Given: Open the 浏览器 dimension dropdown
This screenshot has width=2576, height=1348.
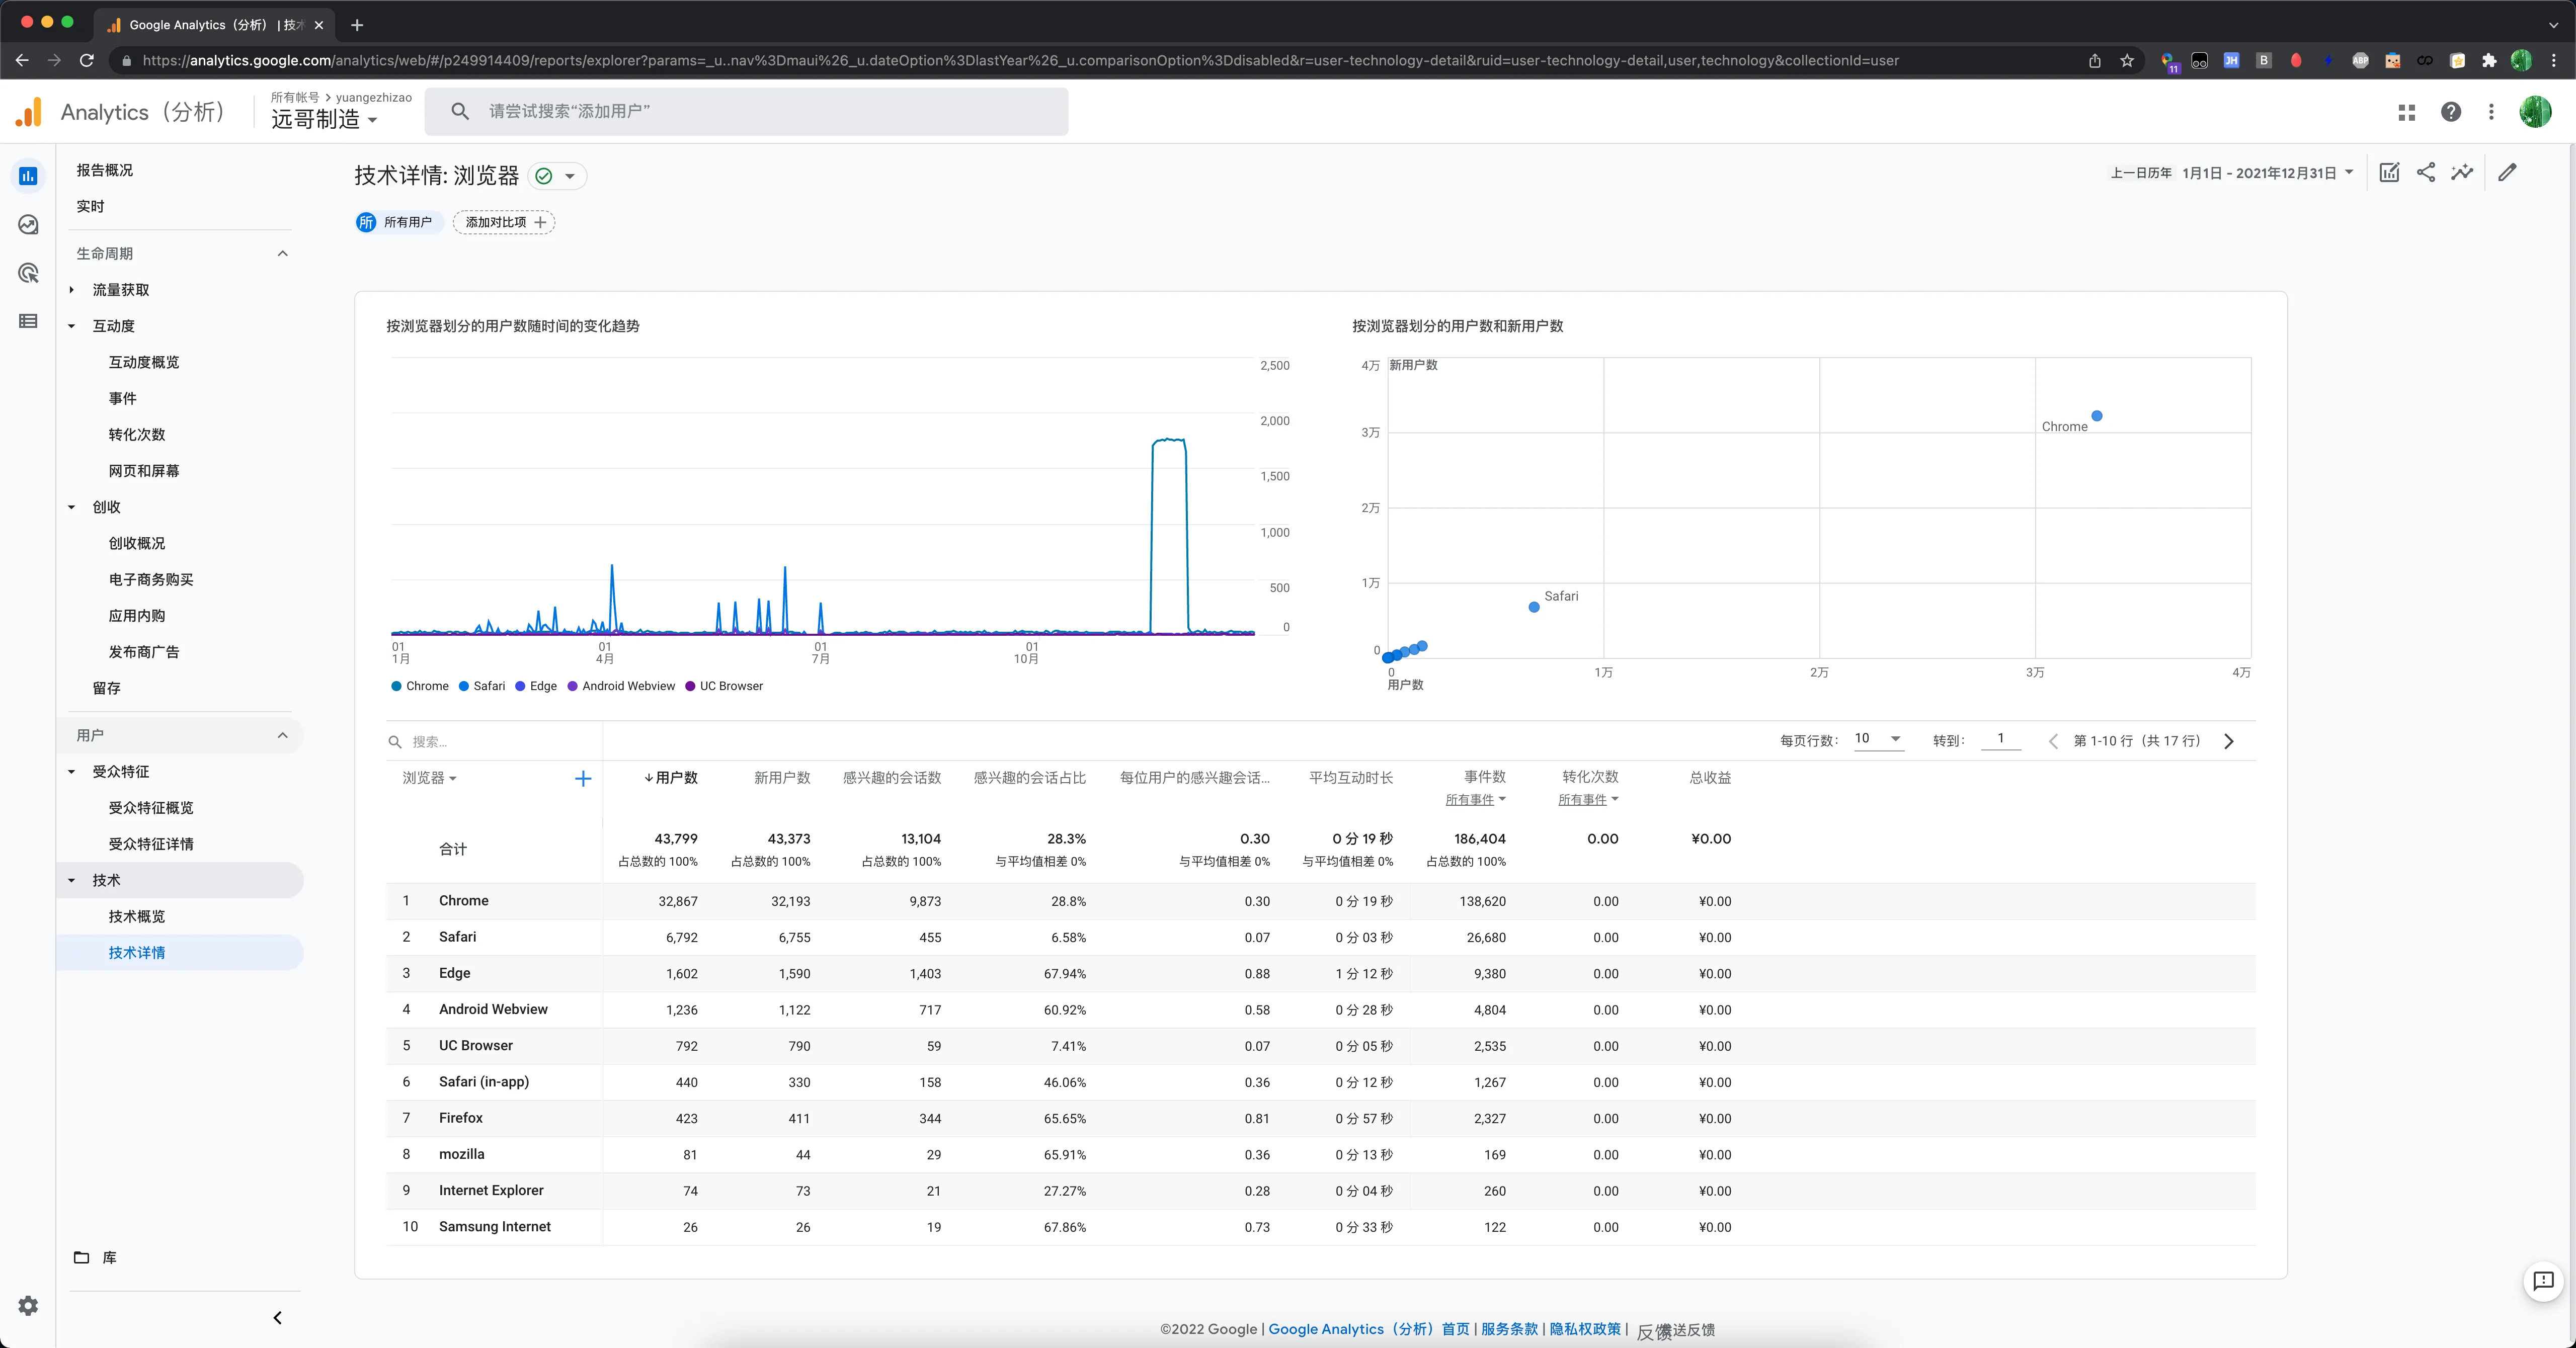Looking at the screenshot, I should [x=429, y=778].
